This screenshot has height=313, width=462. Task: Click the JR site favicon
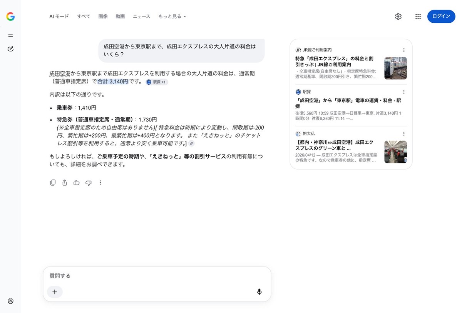(x=298, y=50)
